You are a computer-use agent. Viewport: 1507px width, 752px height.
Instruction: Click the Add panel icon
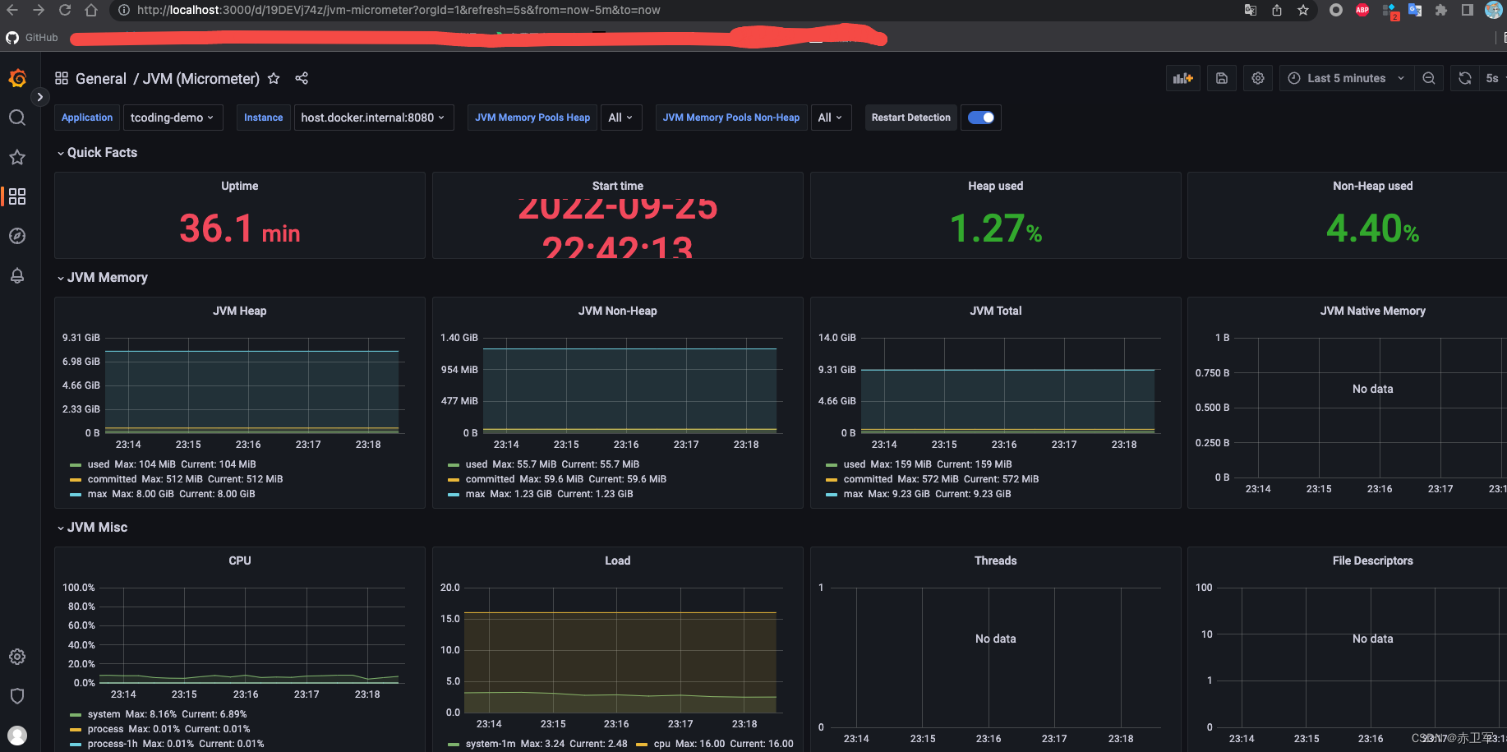click(1183, 78)
